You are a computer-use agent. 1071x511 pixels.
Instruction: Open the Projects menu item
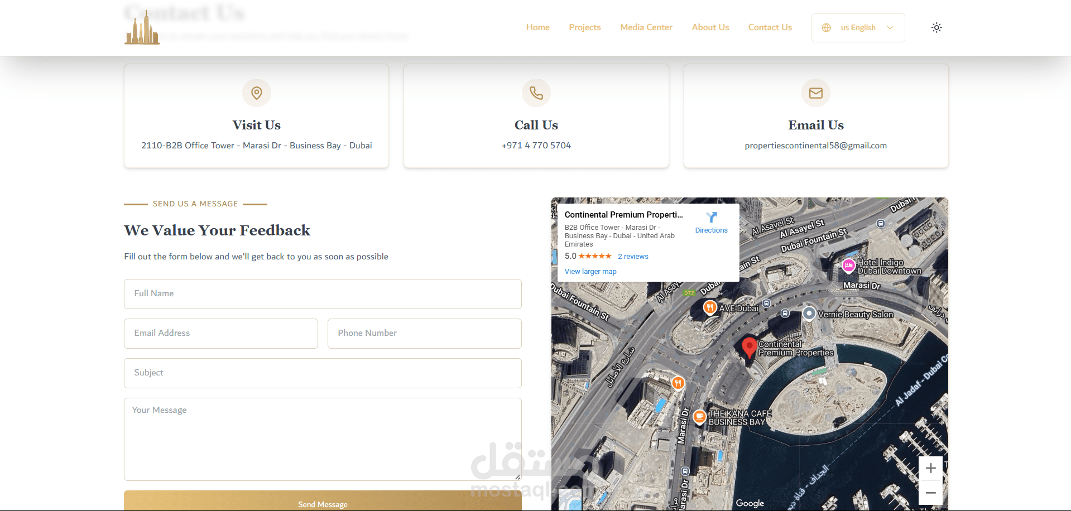(584, 27)
